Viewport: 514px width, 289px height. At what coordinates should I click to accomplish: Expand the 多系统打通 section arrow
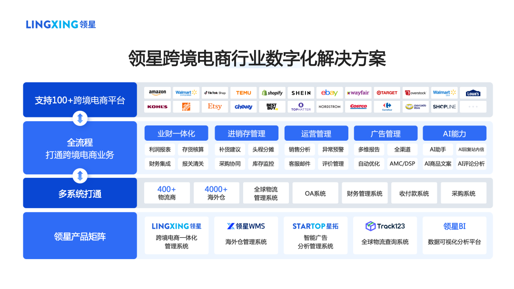80,175
